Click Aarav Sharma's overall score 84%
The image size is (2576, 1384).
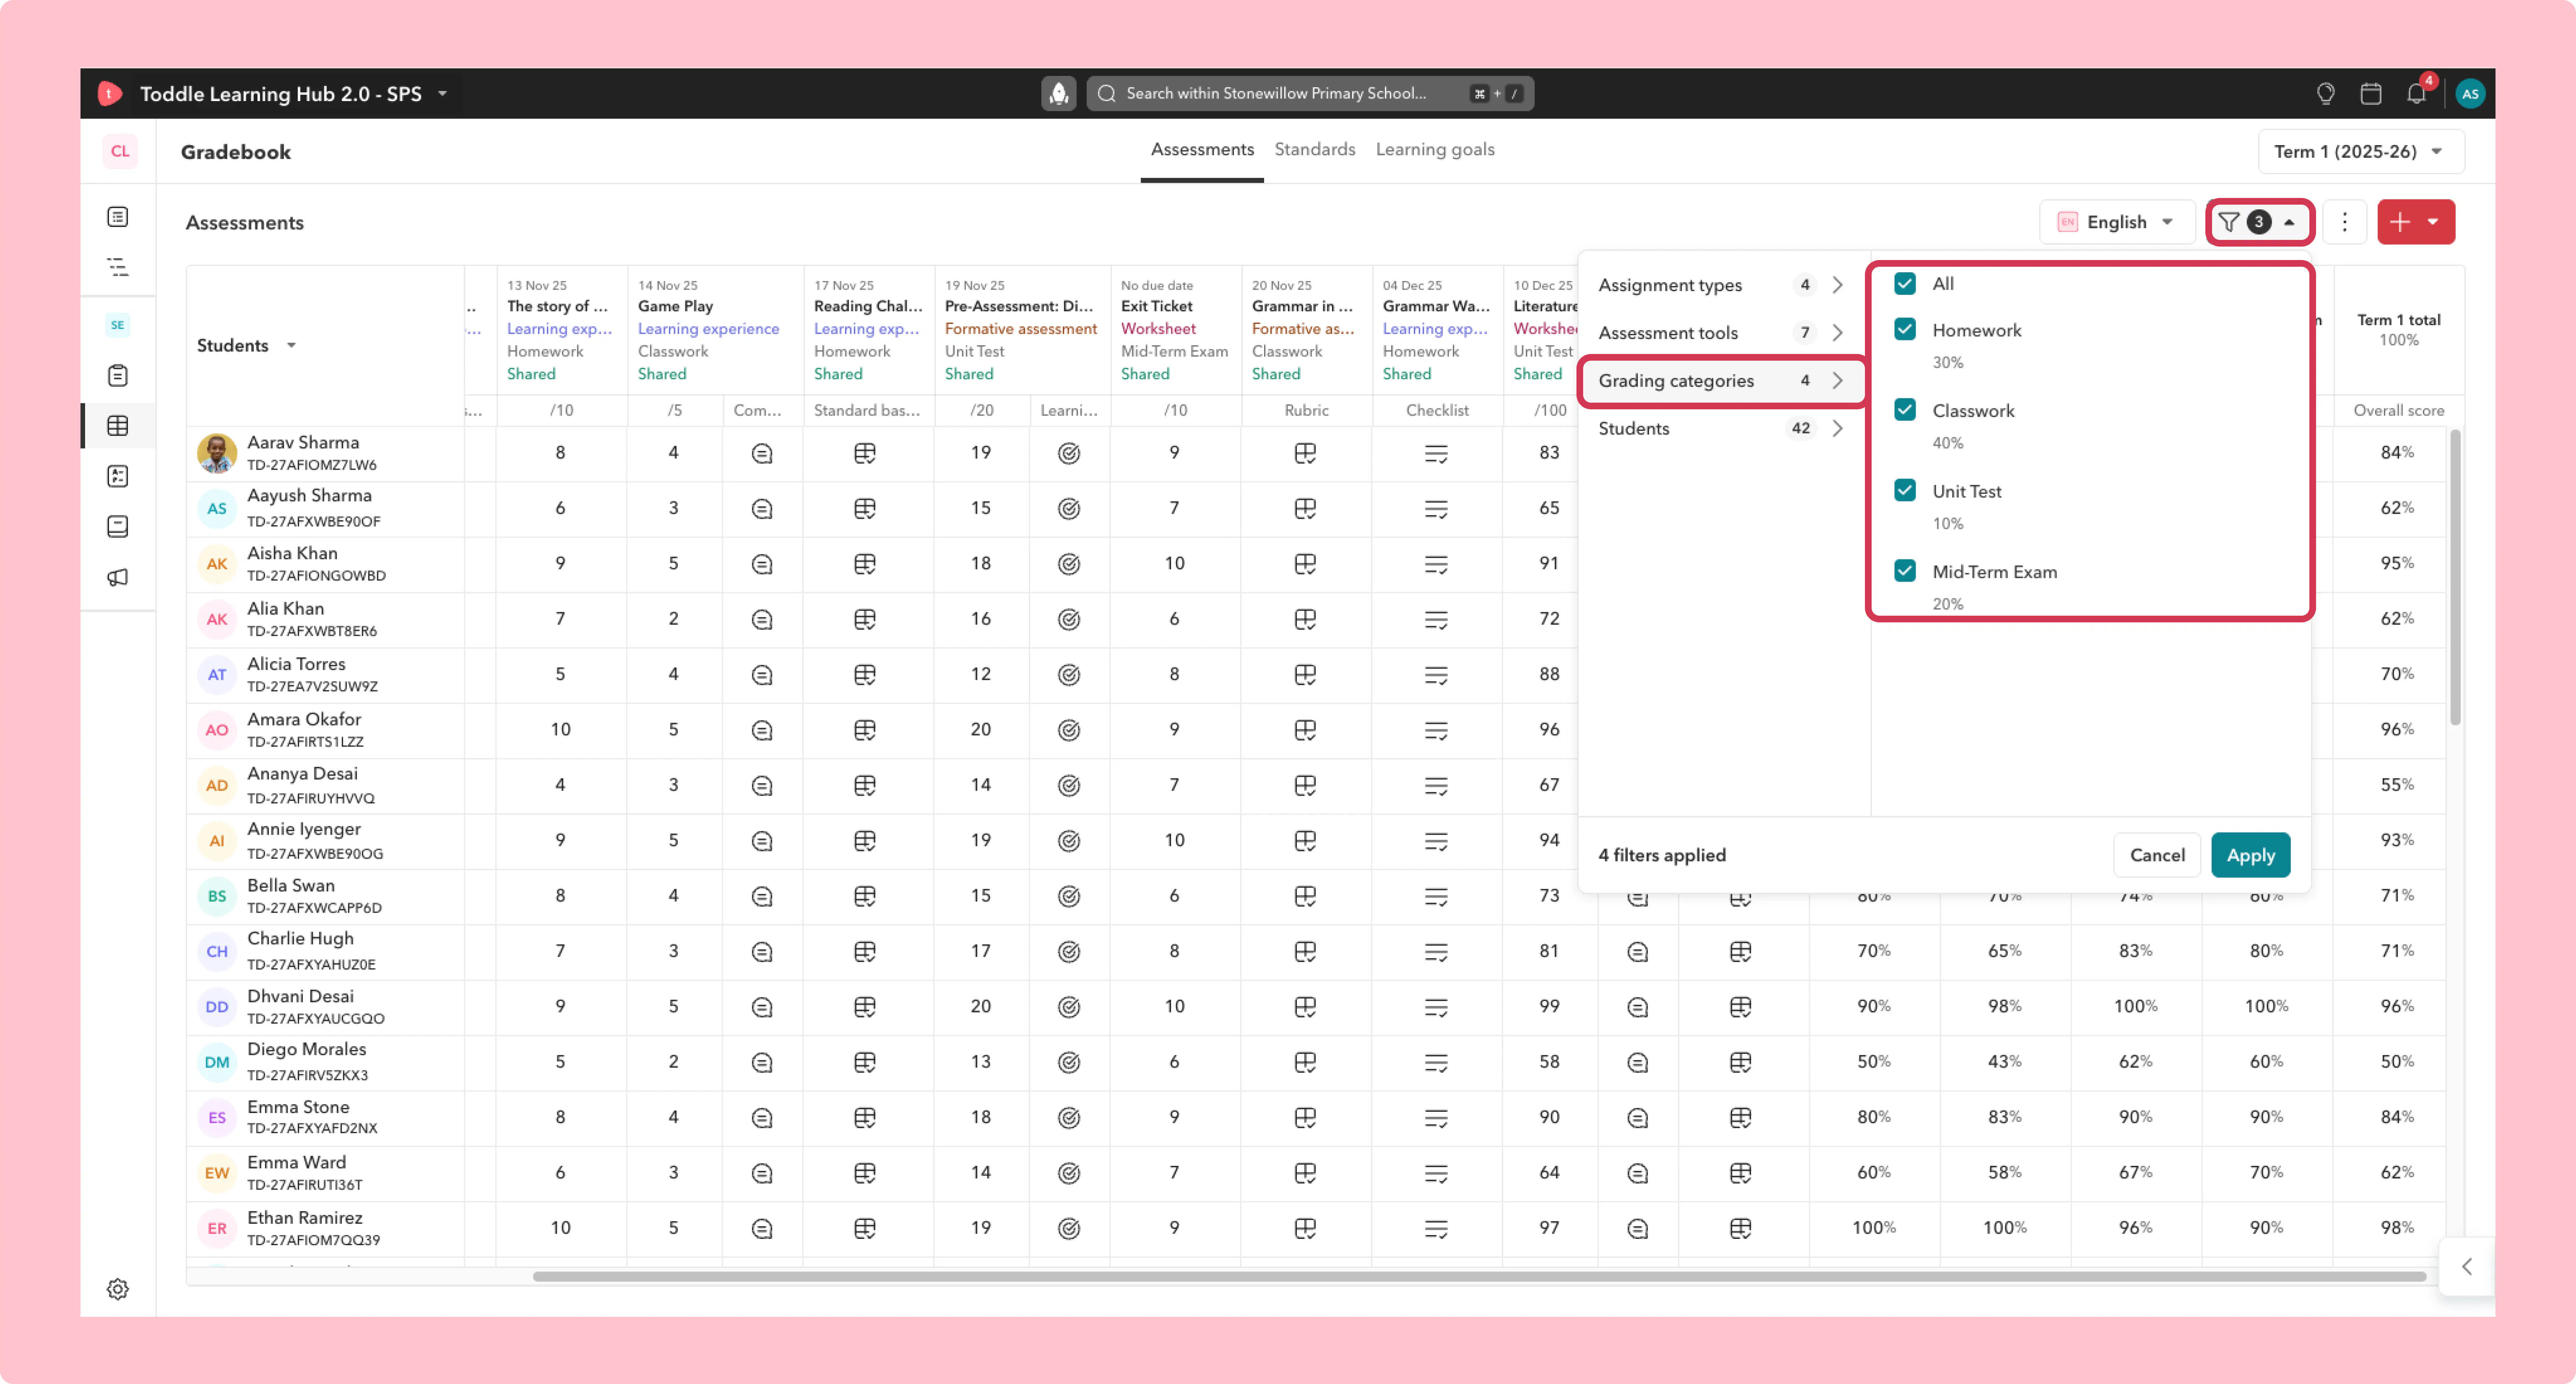(x=2397, y=453)
